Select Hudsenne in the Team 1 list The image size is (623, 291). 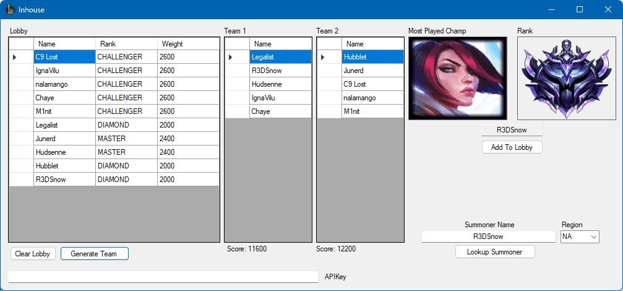click(280, 84)
